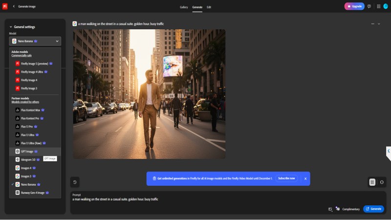
Task: Click the prompt settings icon left of Complimentary
Action: coord(330,209)
